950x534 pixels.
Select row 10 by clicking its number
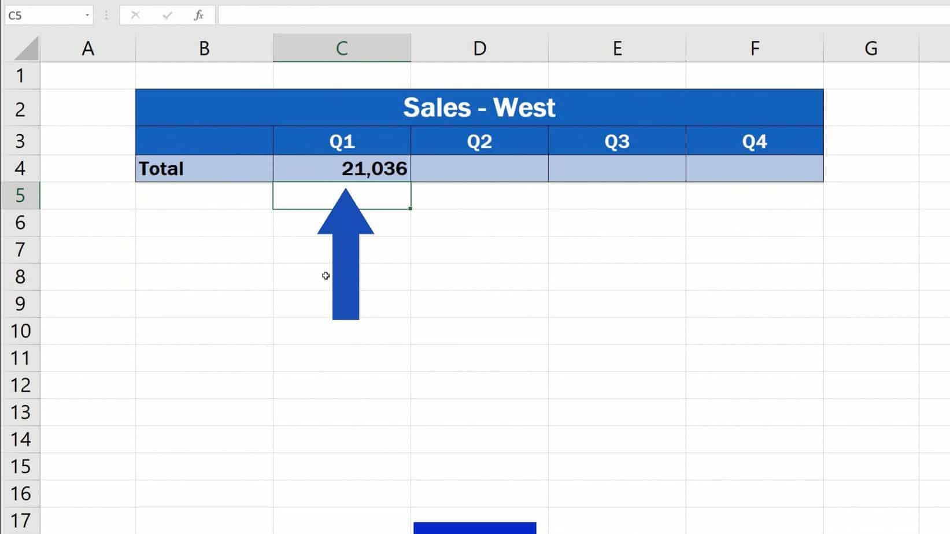[21, 331]
